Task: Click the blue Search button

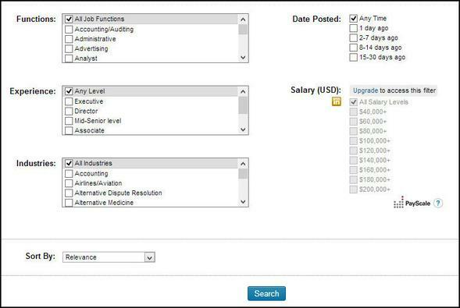Action: (x=266, y=293)
